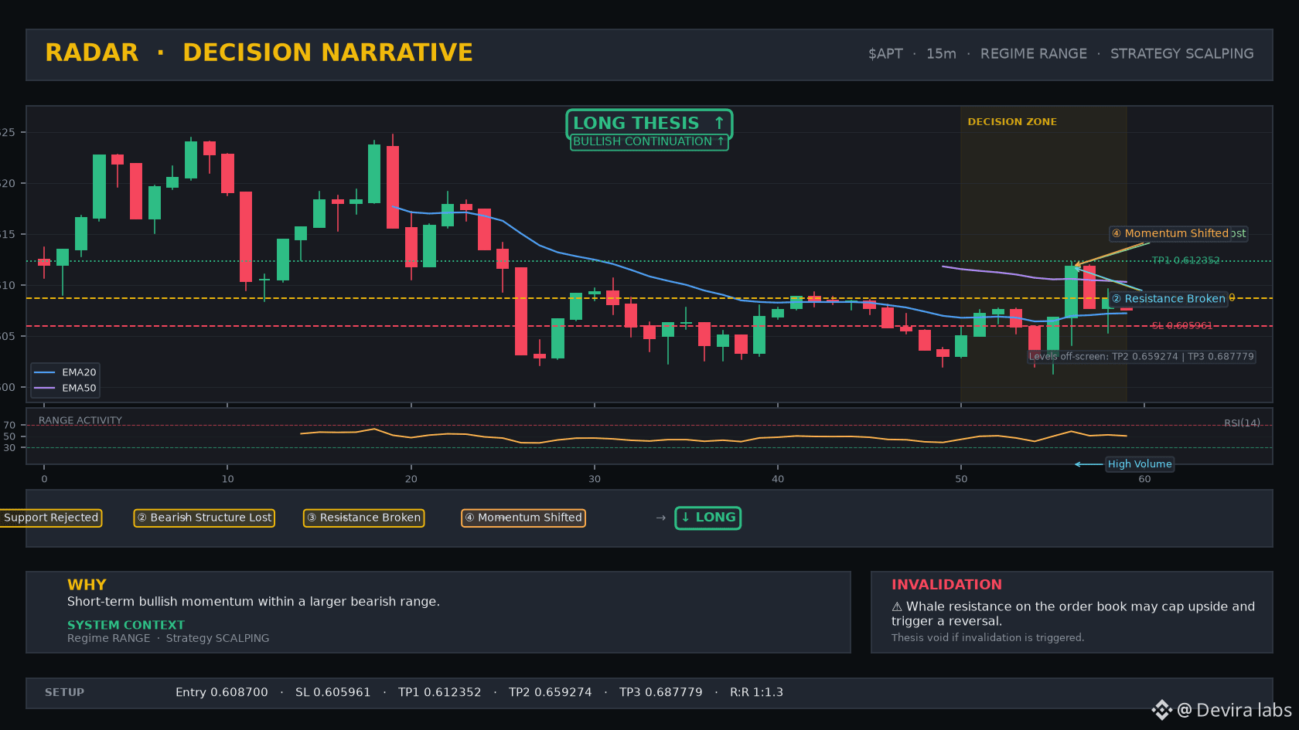Click the EMA20 legend text

coord(79,372)
